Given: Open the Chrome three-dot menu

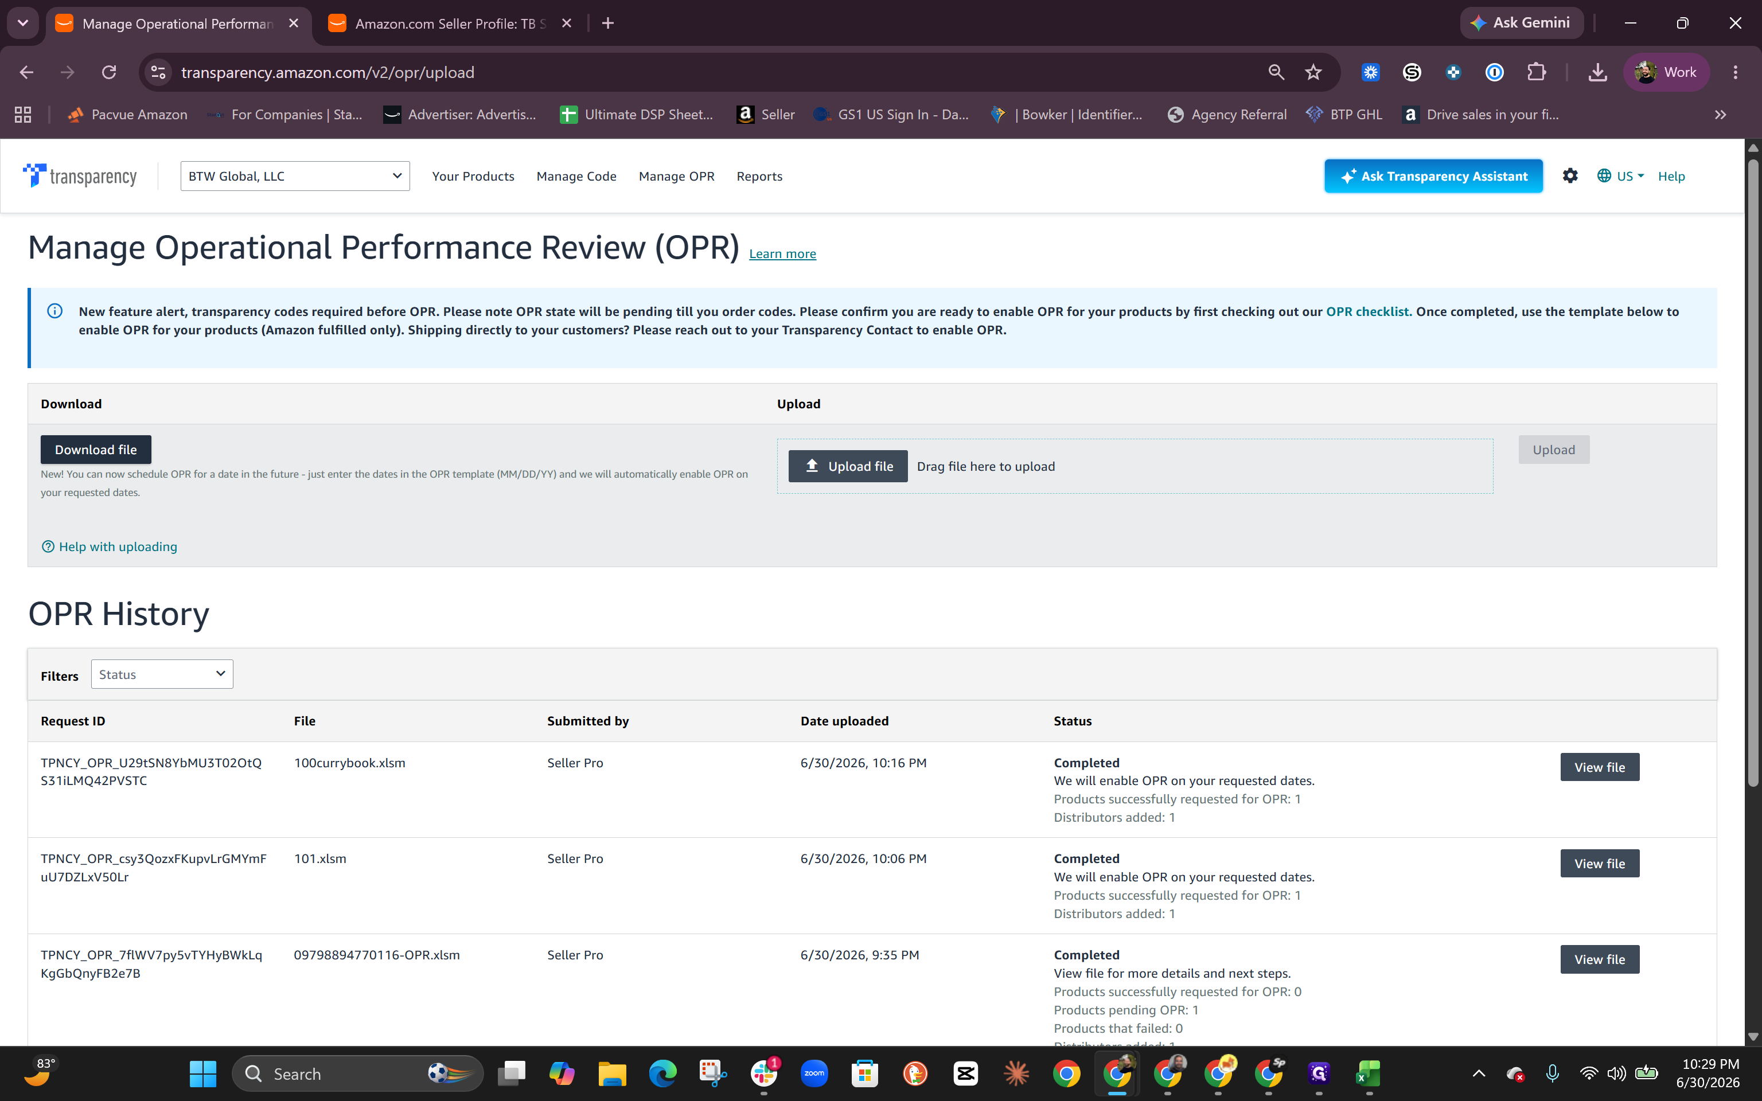Looking at the screenshot, I should coord(1735,72).
